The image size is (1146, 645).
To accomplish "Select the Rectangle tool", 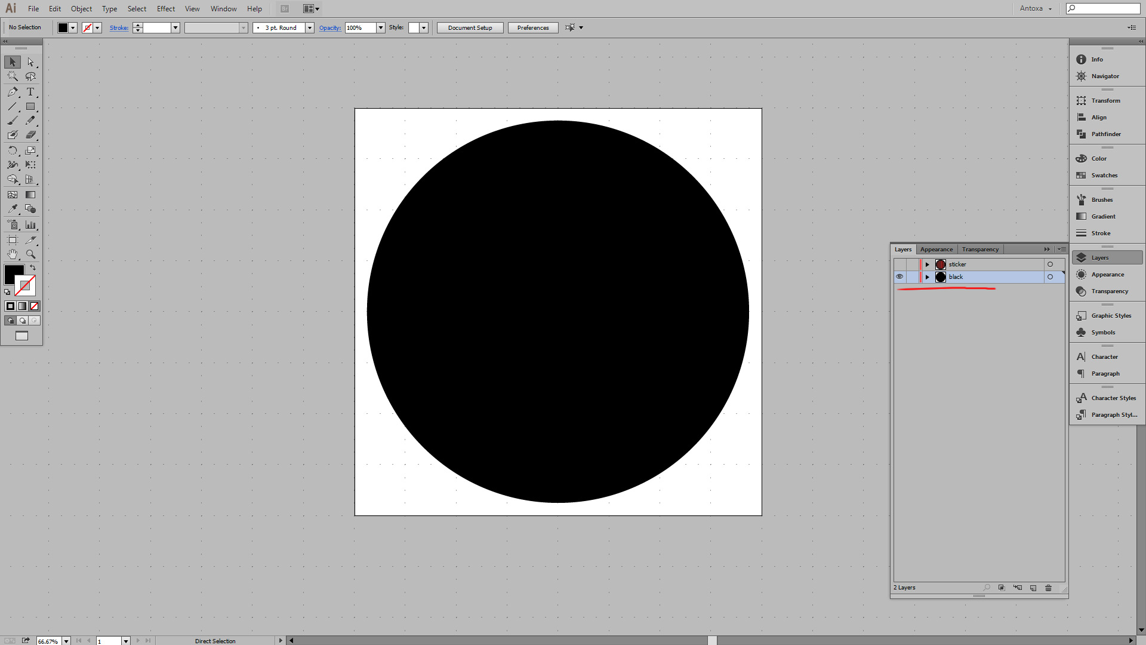I will coord(30,107).
